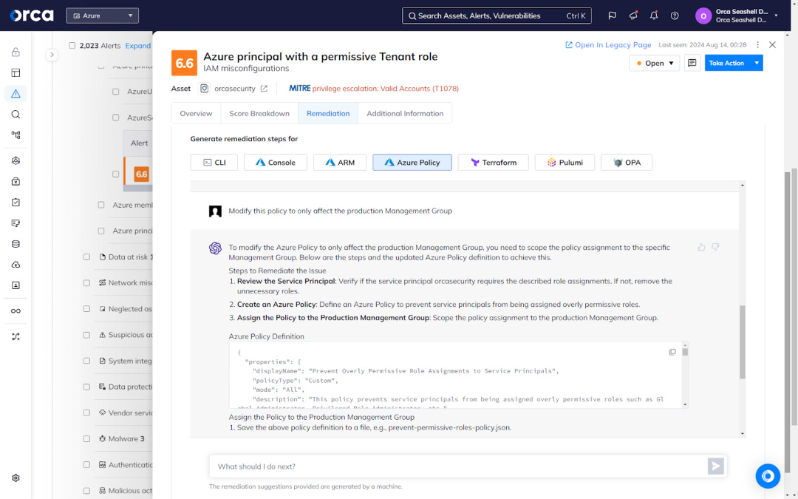This screenshot has height=499, width=798.
Task: Open the notifications bell
Action: coord(654,16)
